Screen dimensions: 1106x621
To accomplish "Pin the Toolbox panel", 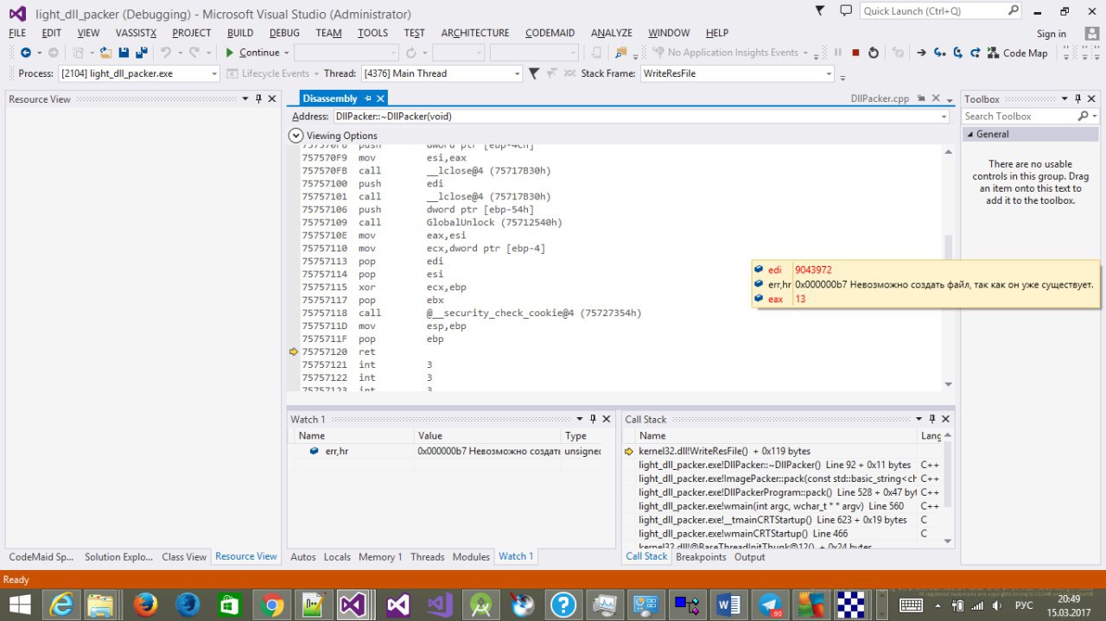I will 1077,99.
